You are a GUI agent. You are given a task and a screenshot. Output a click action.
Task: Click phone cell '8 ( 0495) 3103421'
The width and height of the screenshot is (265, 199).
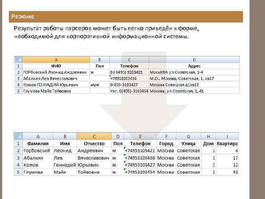[129, 72]
